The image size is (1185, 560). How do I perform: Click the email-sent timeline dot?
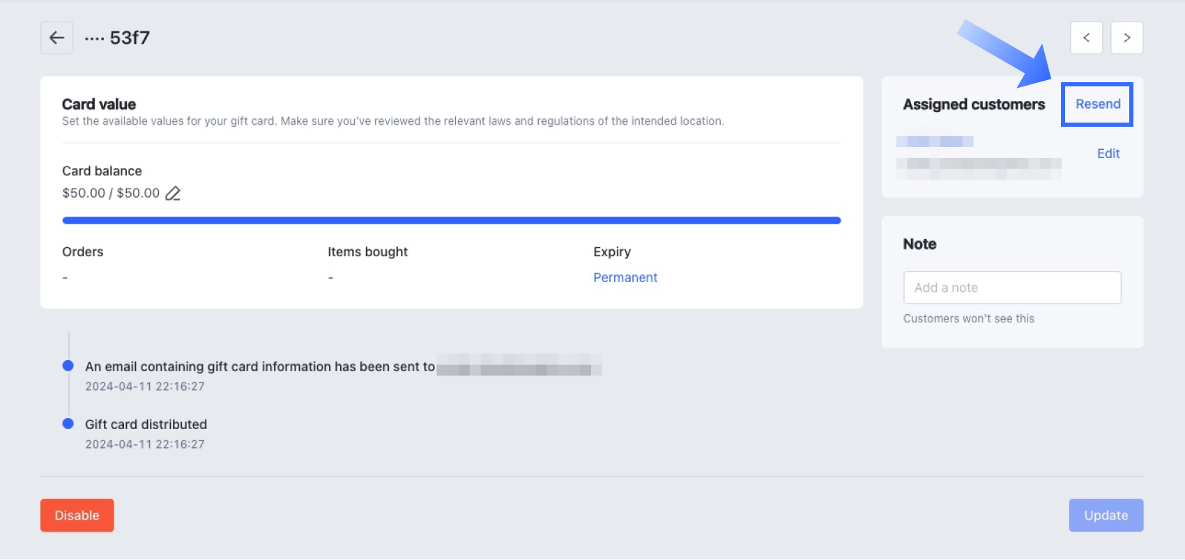click(x=68, y=366)
